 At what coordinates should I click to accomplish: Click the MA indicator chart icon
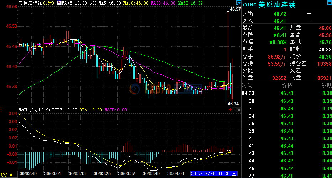59,3
